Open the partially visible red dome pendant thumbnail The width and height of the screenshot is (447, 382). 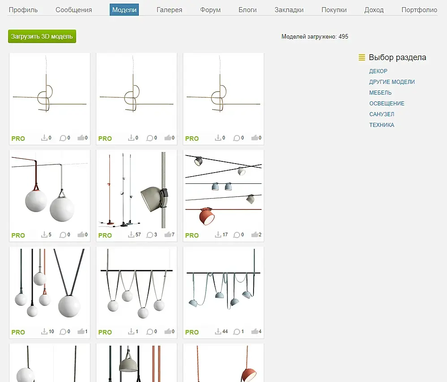tap(223, 364)
